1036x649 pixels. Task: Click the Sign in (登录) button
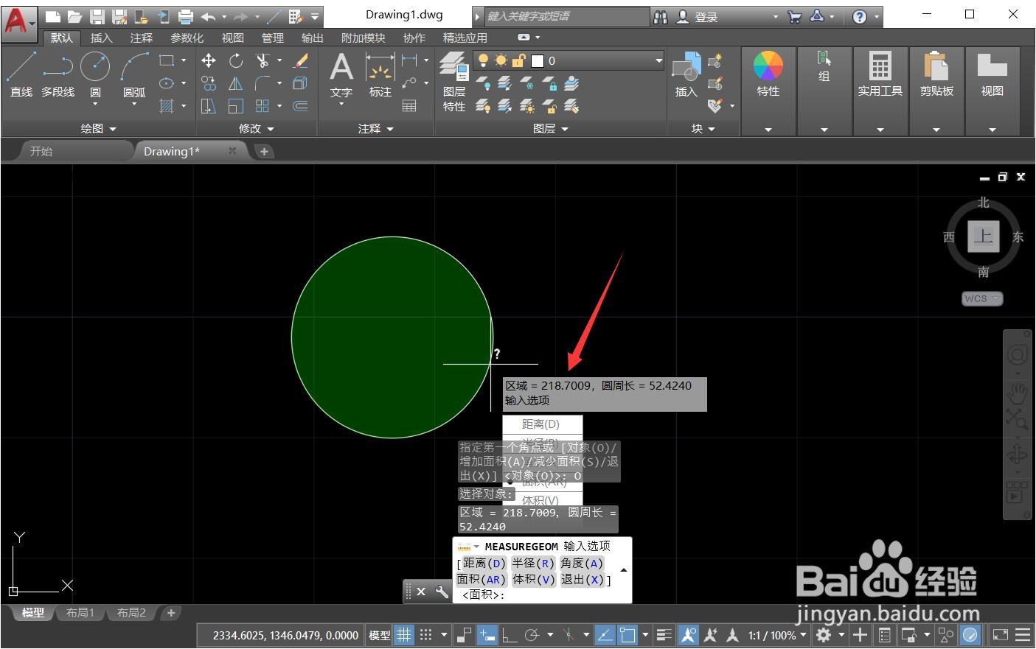point(698,16)
